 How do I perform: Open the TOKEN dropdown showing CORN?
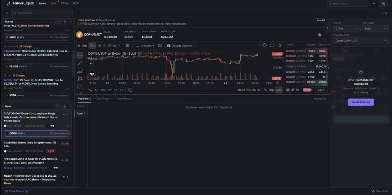pyautogui.click(x=346, y=29)
